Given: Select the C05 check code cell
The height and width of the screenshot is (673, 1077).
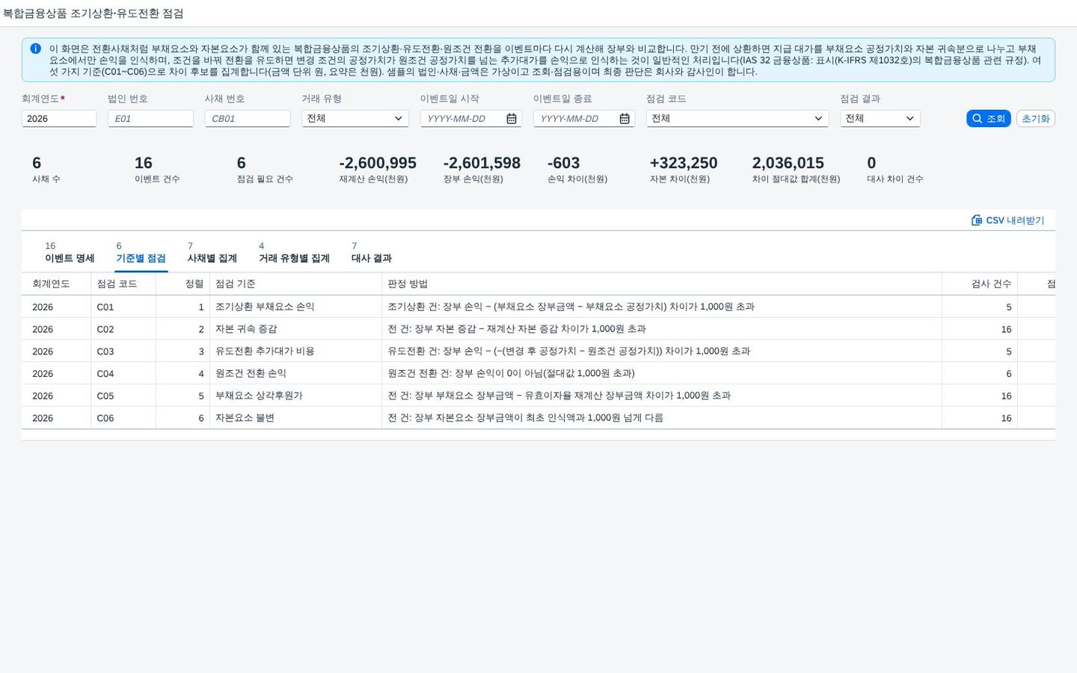Looking at the screenshot, I should coord(123,396).
